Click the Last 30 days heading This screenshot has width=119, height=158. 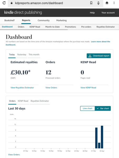(x=17, y=108)
